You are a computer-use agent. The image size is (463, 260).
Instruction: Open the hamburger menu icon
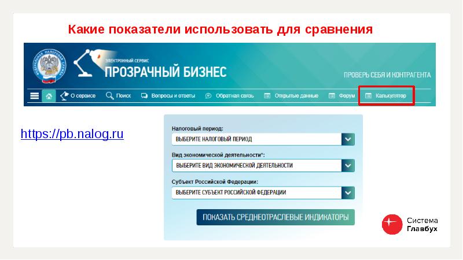click(34, 96)
